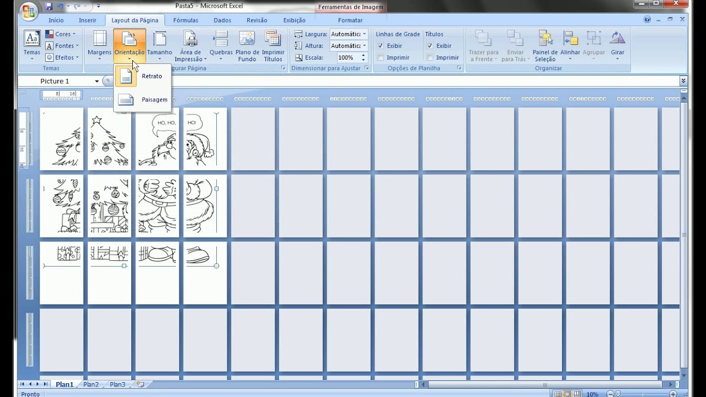Open the Painel de Seleção pane
Viewport: 706px width, 397px height.
coord(545,46)
